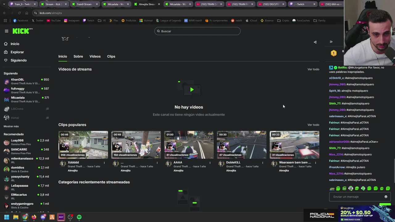The height and width of the screenshot is (222, 395).
Task: Click the number 1 gold badge in chat
Action: pos(334,53)
